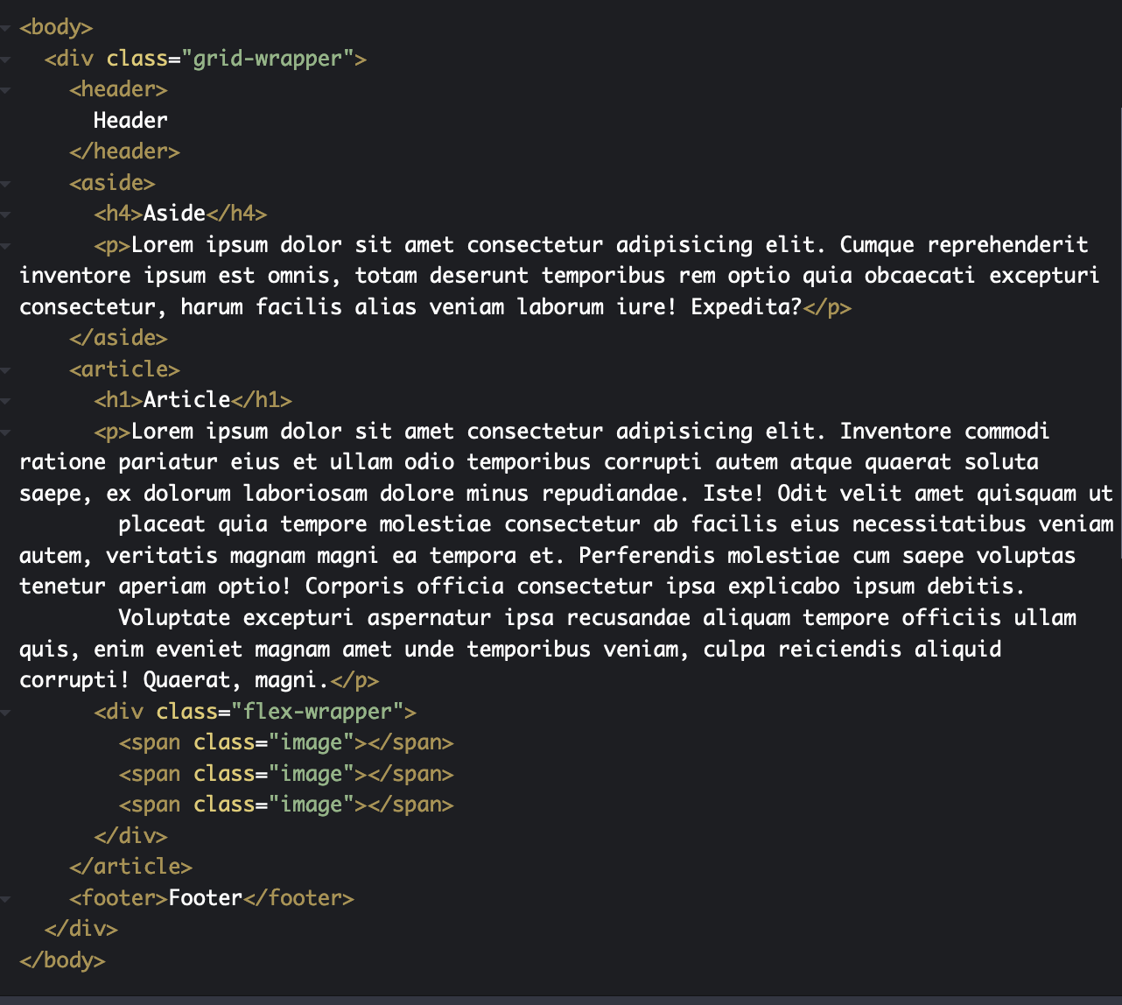The width and height of the screenshot is (1122, 1005).
Task: Collapse the flex-wrapper div fold arrow
Action: pyautogui.click(x=4, y=711)
